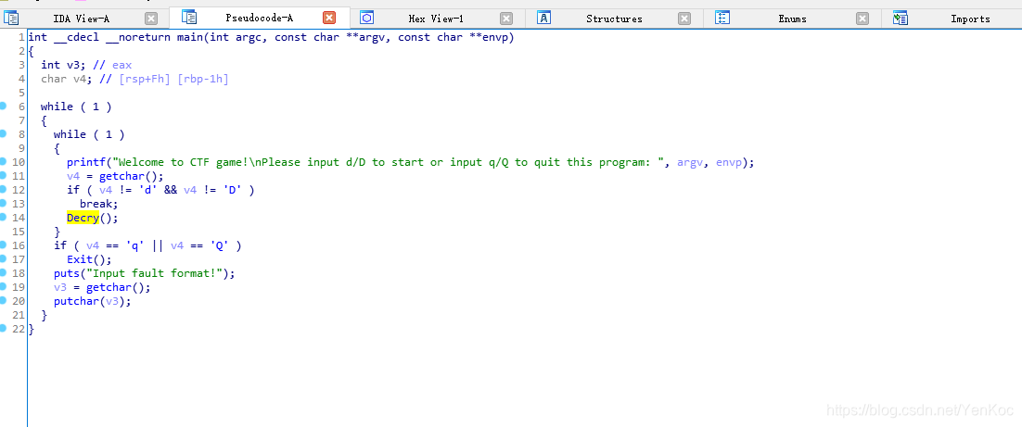This screenshot has width=1022, height=427.
Task: Click the eax register comment
Action: click(121, 65)
